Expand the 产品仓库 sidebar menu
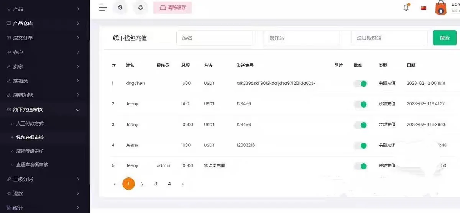The image size is (460, 213). tap(42, 23)
